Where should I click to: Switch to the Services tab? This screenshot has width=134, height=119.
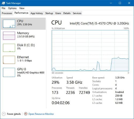pos(77,13)
